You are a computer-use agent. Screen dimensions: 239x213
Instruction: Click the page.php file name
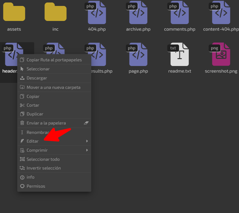[138, 71]
